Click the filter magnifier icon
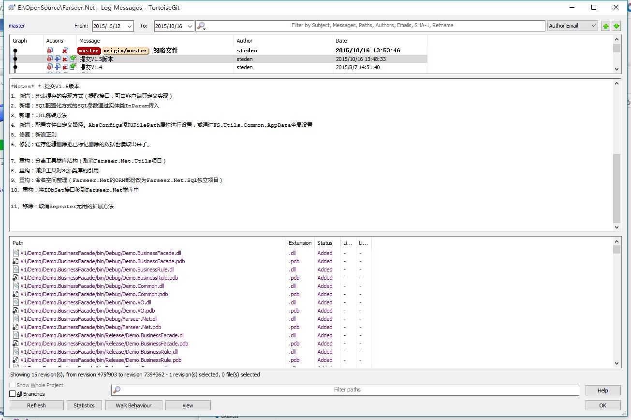Viewport: 631px width, 420px height. [201, 26]
